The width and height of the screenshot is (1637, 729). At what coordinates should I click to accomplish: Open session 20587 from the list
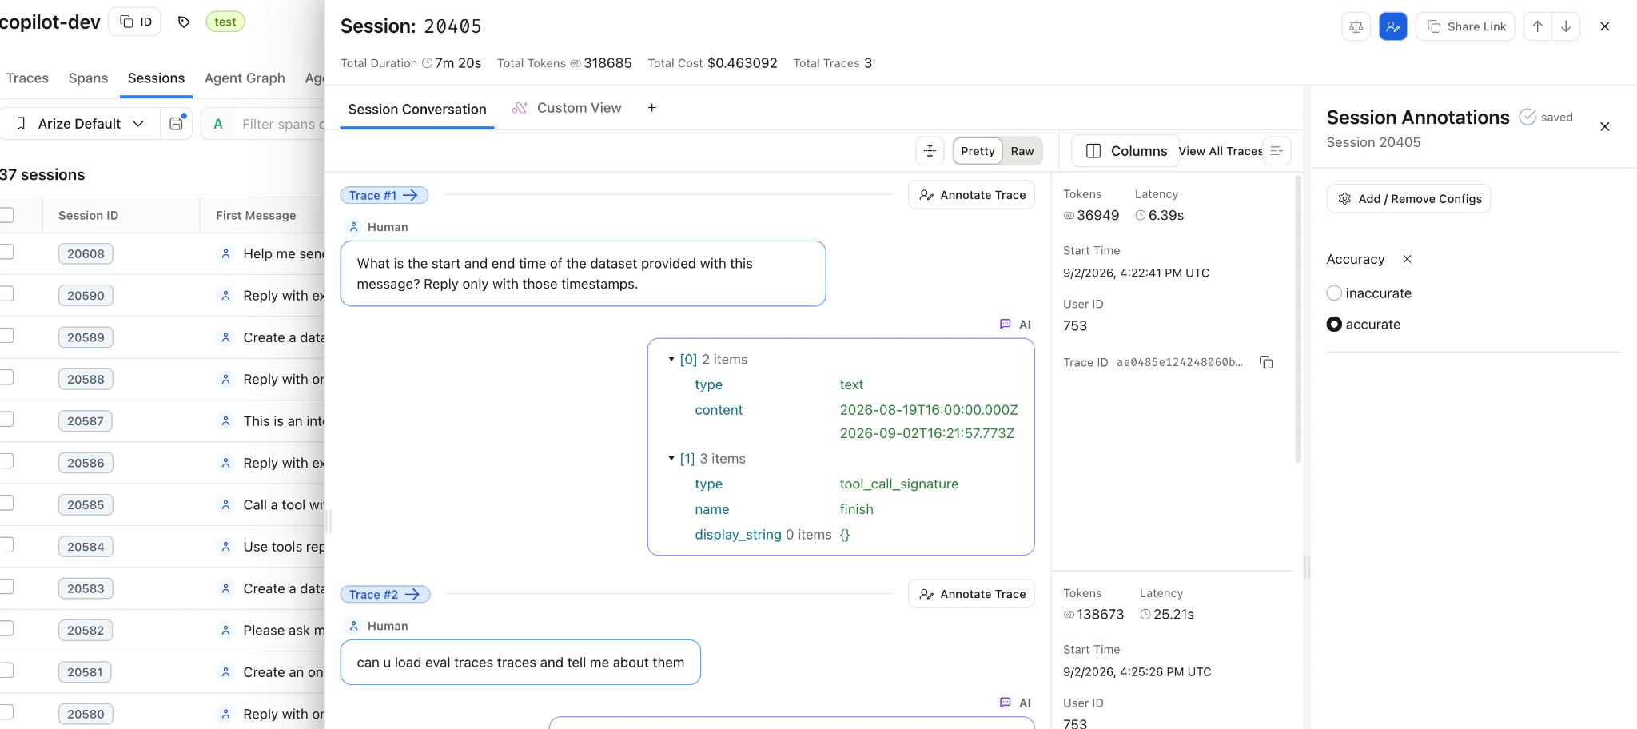point(86,421)
